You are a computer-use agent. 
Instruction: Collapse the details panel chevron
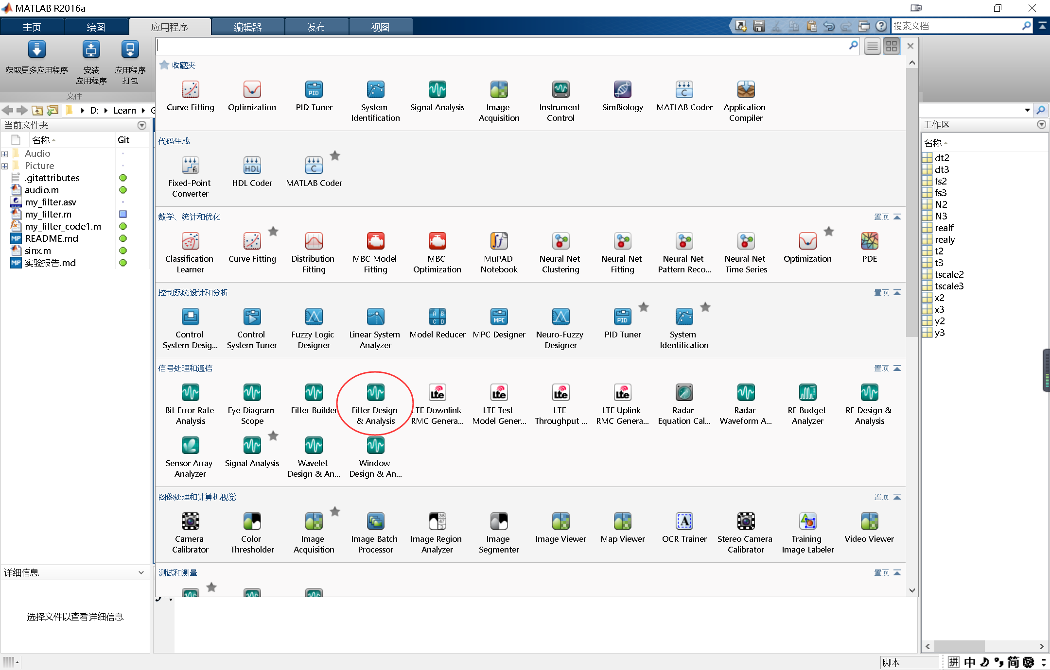(x=141, y=572)
